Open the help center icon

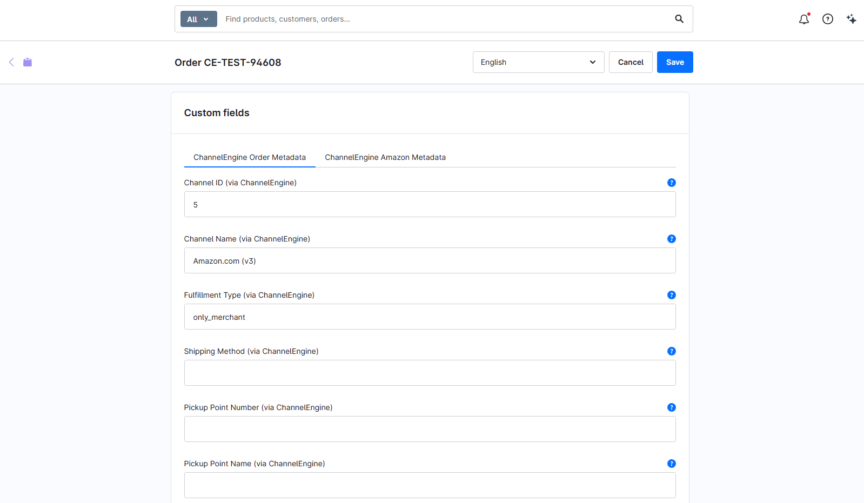tap(828, 19)
